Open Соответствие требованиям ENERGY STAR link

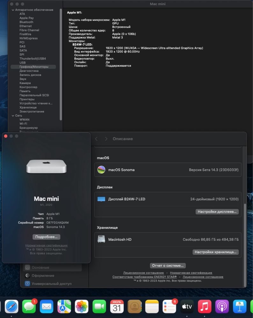[x=144, y=277]
